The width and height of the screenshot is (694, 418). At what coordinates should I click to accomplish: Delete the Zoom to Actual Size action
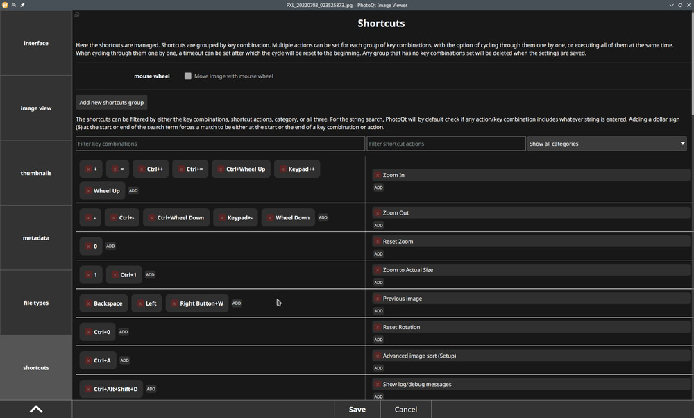378,270
